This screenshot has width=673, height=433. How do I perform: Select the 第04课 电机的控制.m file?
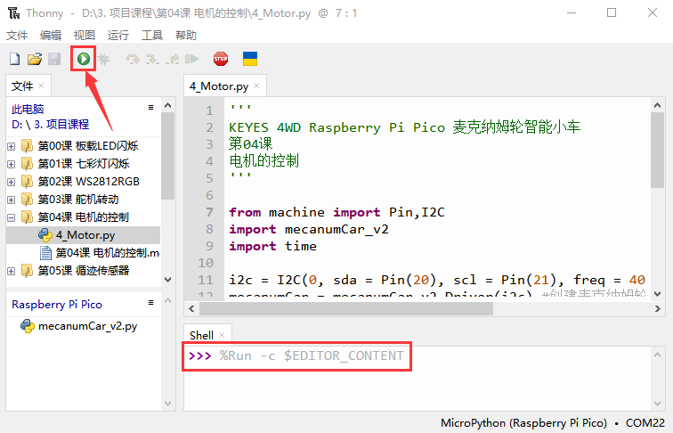pyautogui.click(x=84, y=253)
